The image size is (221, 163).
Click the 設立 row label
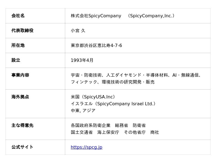(x=16, y=60)
